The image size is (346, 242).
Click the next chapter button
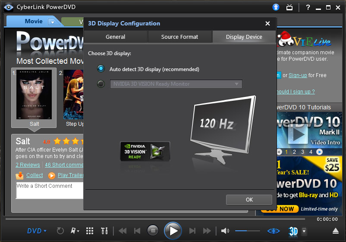[x=192, y=231]
